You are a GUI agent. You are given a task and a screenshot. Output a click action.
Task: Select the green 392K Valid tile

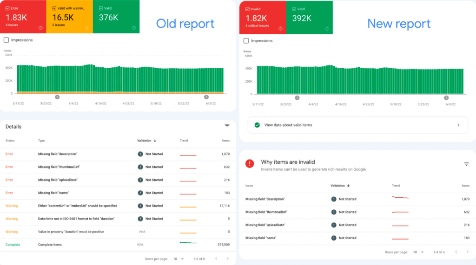(309, 17)
